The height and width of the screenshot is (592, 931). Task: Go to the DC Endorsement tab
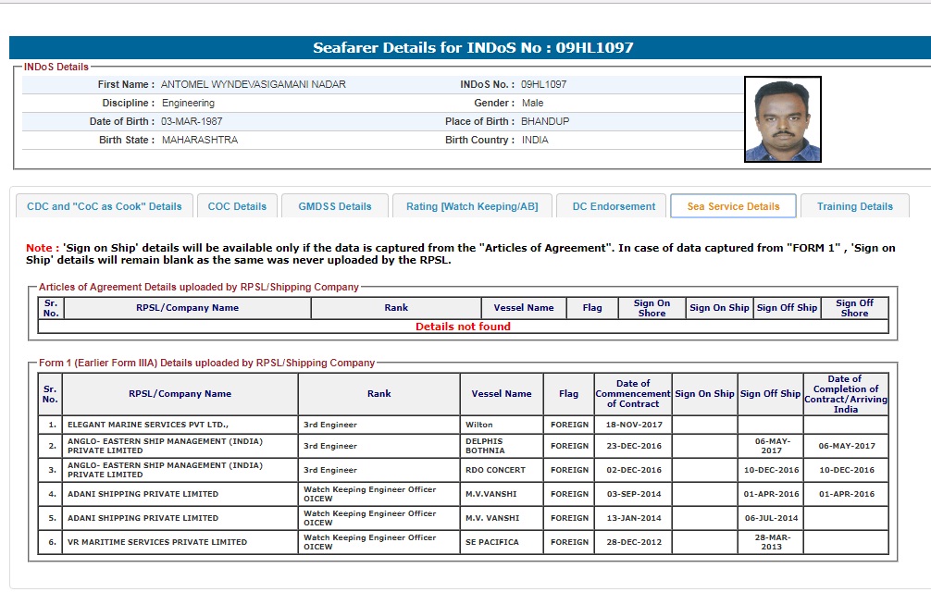[x=614, y=206]
